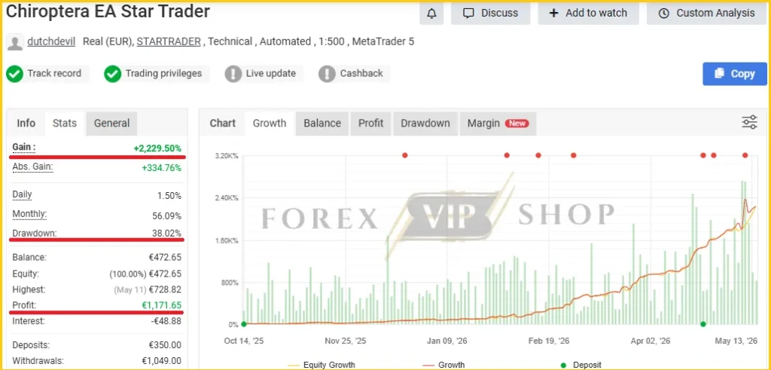Screen dimensions: 771x370
Task: Click the blue Copy button
Action: click(x=735, y=74)
